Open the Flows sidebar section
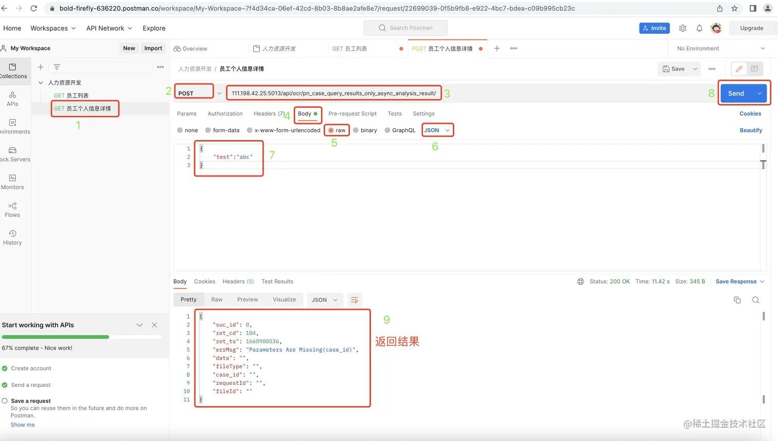The width and height of the screenshot is (778, 441). pyautogui.click(x=12, y=210)
